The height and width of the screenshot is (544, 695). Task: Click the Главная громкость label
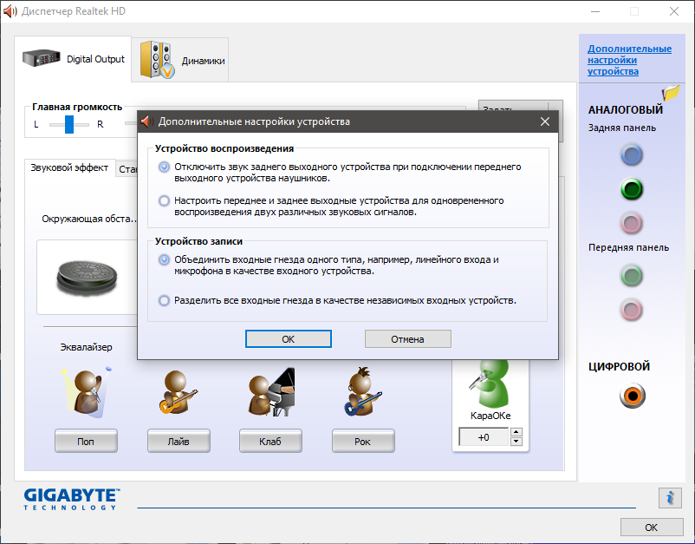77,107
